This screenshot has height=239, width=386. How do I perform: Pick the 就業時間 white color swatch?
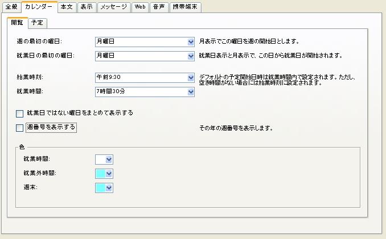(x=104, y=160)
